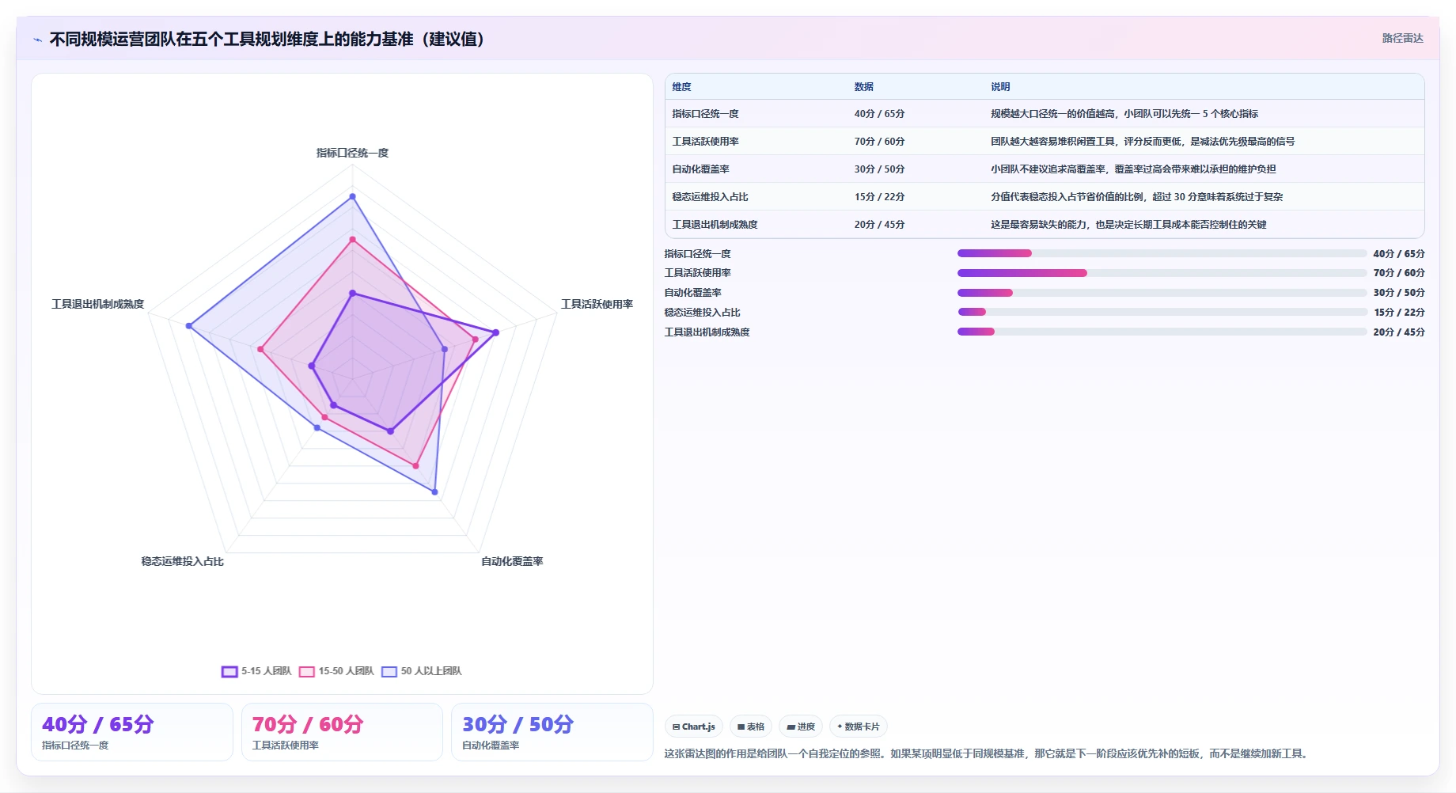Click the 指标口径统一度 radar axis label
Image resolution: width=1456 pixels, height=793 pixels.
352,153
